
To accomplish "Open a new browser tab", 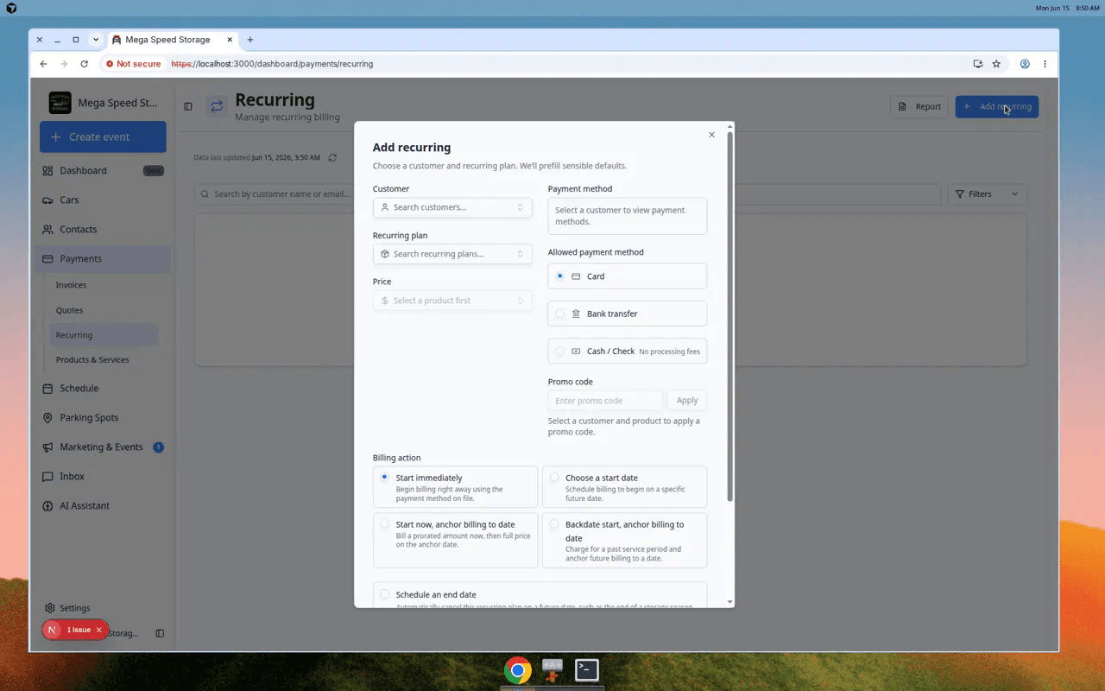I will (250, 40).
